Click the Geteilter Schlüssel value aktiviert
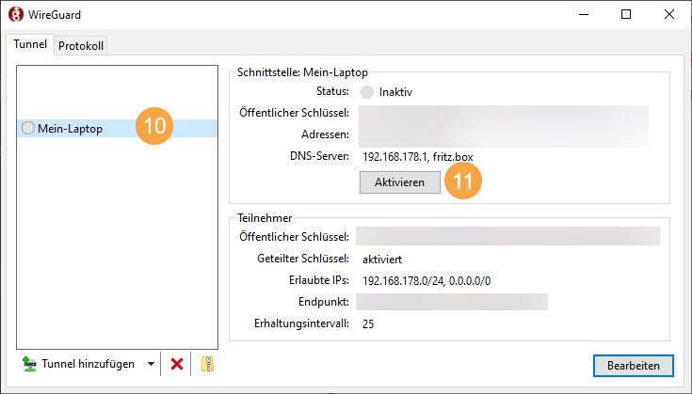This screenshot has height=394, width=692. pyautogui.click(x=382, y=260)
